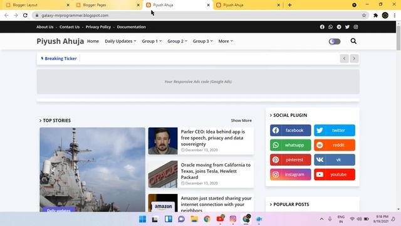Viewport: 401px width, 226px height.
Task: Expand the Group 1 menu
Action: pyautogui.click(x=152, y=41)
